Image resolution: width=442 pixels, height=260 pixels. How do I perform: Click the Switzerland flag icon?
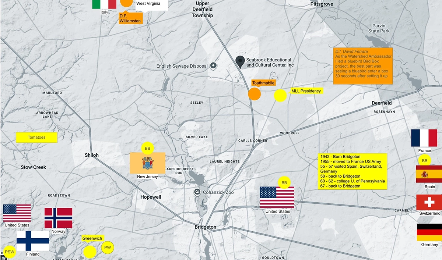[x=429, y=202]
